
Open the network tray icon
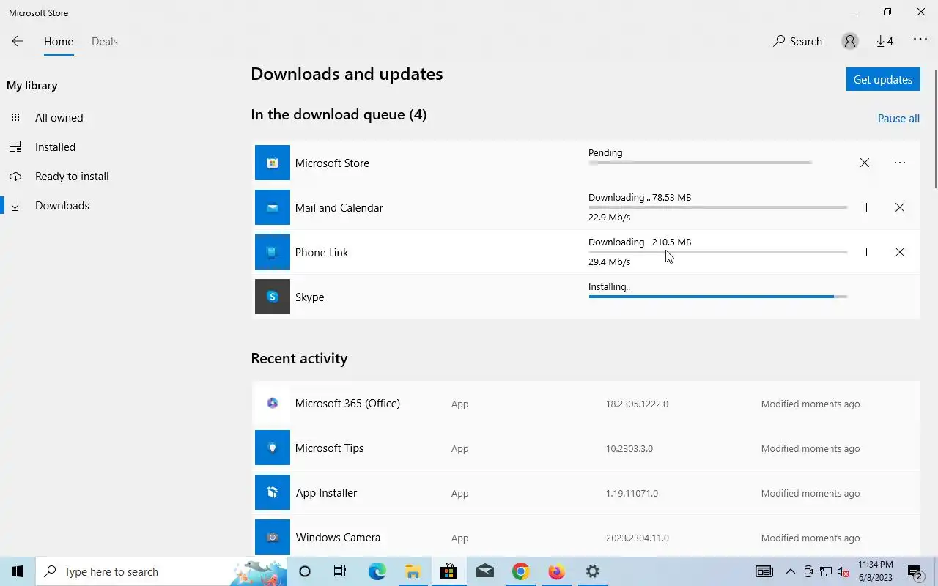(x=826, y=572)
